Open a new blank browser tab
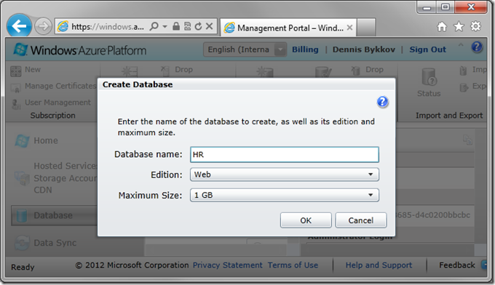 pyautogui.click(x=366, y=28)
